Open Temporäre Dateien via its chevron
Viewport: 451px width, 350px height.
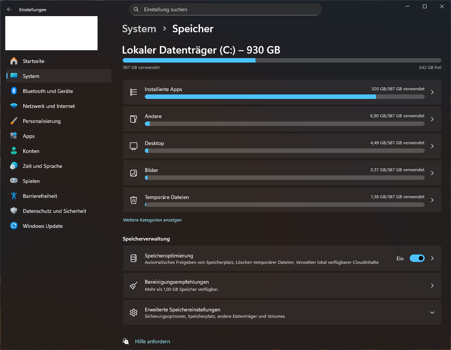click(432, 200)
